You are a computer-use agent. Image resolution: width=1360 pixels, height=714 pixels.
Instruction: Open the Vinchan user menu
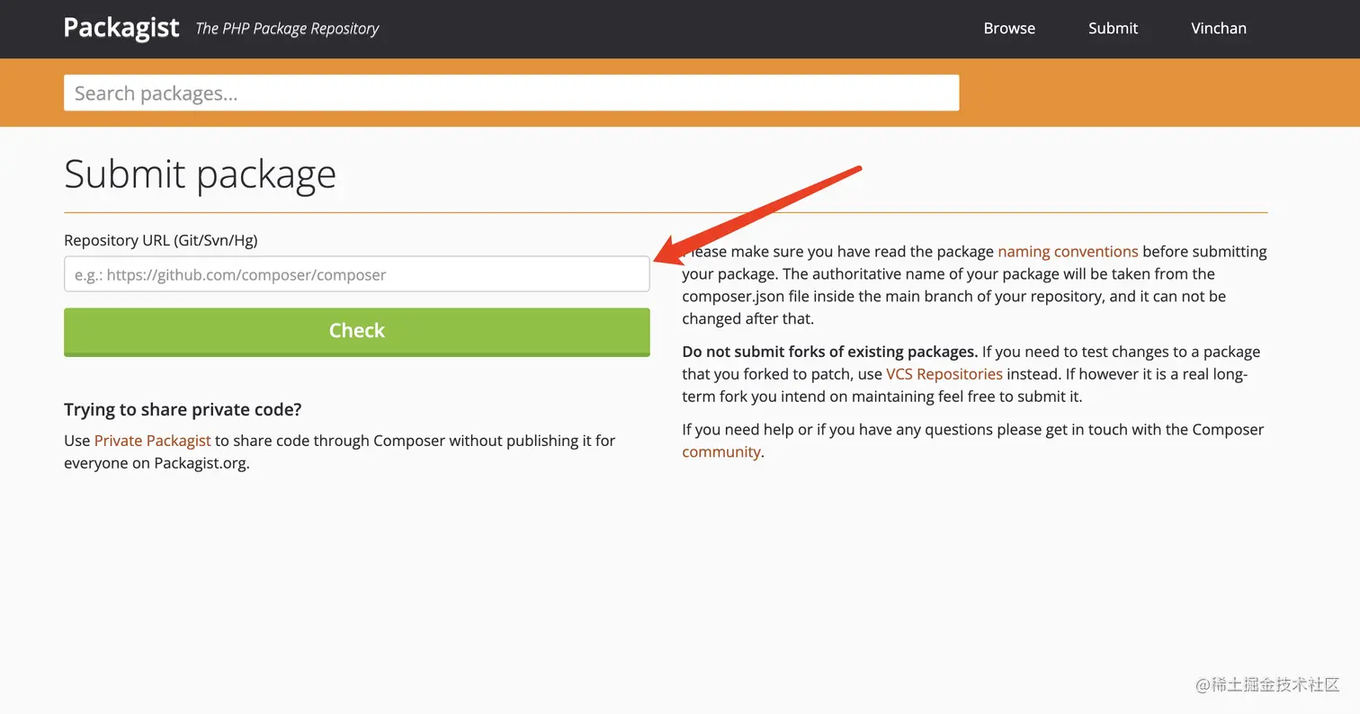pyautogui.click(x=1219, y=29)
